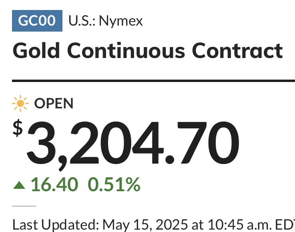
Task: Click the Gold Continuous Contract heading
Action: click(x=148, y=51)
